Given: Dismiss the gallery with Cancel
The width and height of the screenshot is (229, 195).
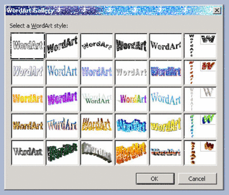Looking at the screenshot, I should (x=197, y=178).
